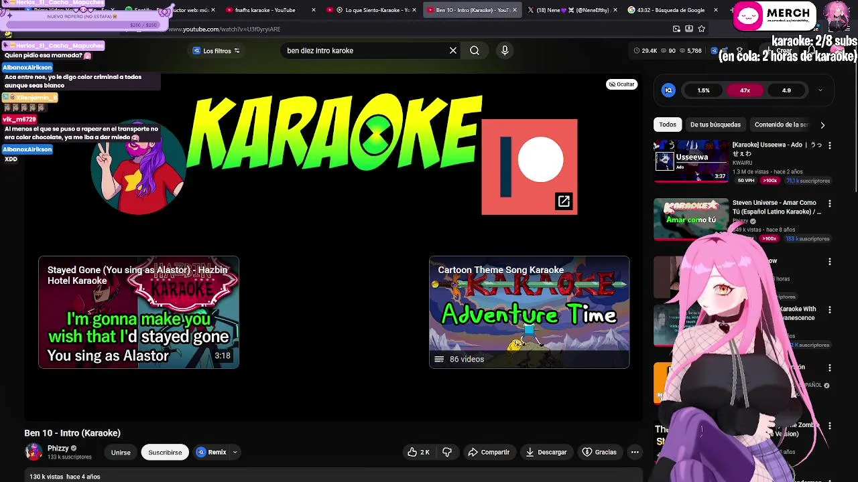Open Los filtros vidIQ filter
The image size is (858, 482).
pos(216,51)
